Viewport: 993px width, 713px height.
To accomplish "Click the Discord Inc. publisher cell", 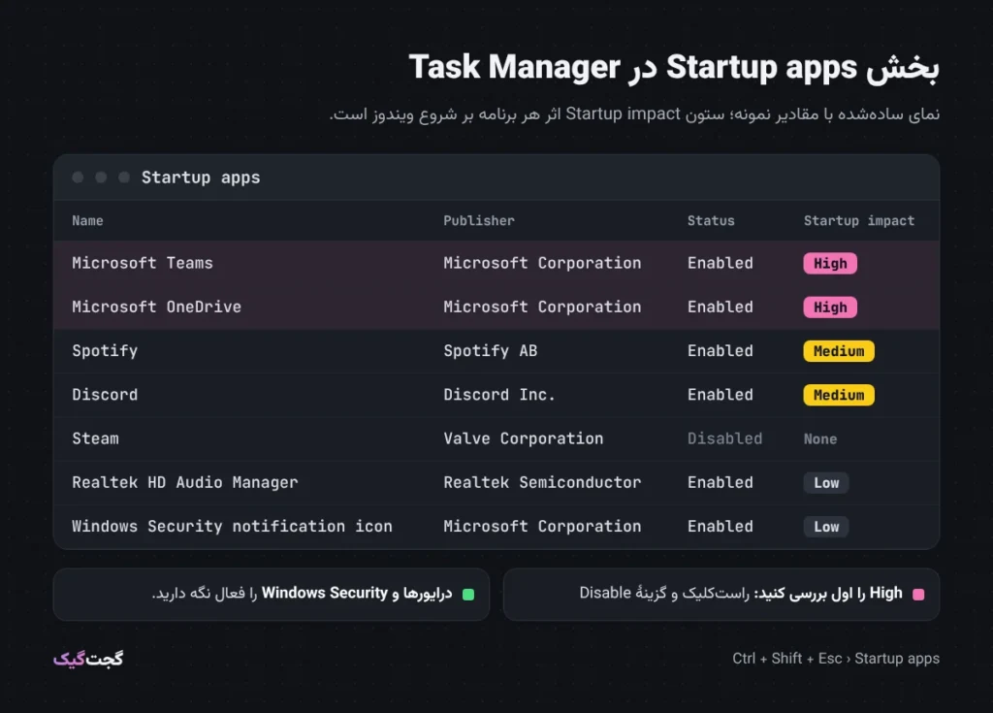I will click(x=499, y=395).
